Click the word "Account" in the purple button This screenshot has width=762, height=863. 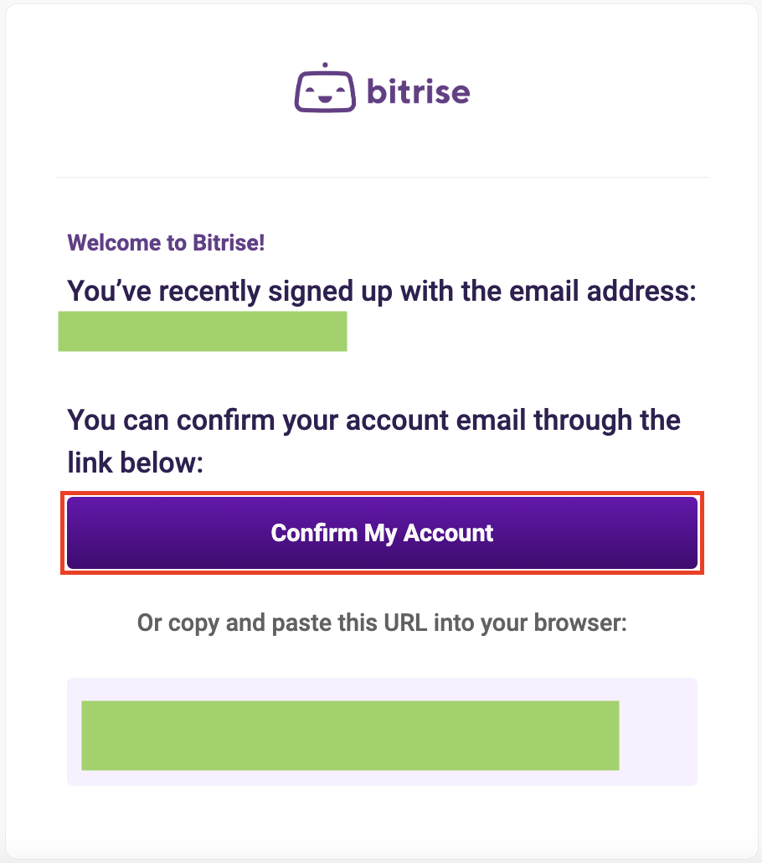(x=448, y=533)
